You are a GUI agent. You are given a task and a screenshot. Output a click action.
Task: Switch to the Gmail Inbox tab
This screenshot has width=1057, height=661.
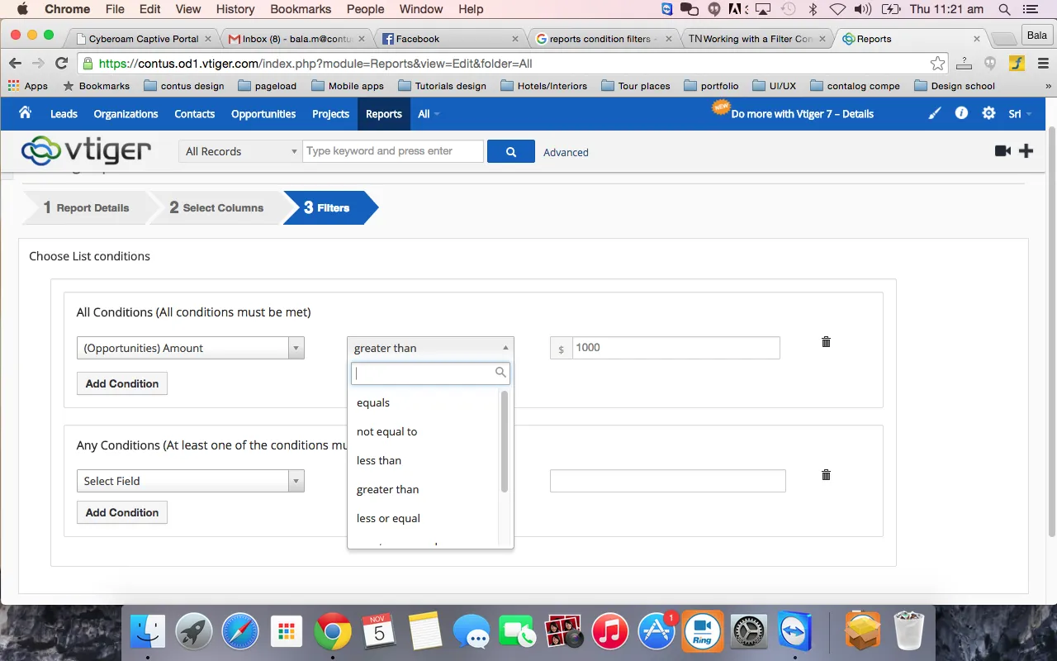tap(296, 39)
